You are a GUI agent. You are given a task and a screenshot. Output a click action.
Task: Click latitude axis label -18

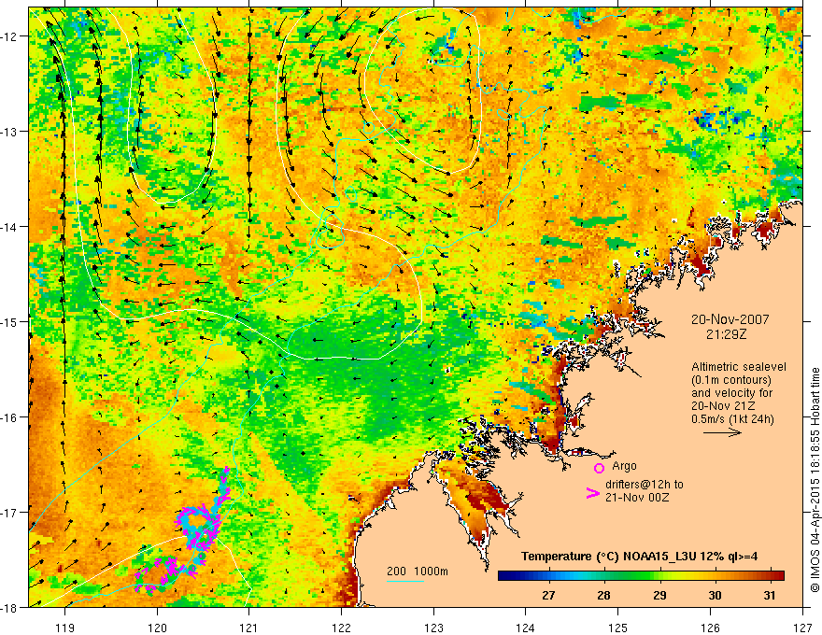tap(9, 608)
